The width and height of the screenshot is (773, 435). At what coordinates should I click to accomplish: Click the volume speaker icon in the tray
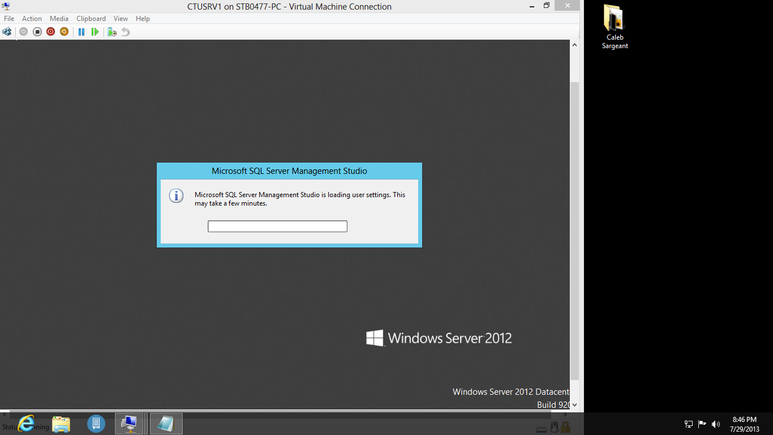point(716,424)
